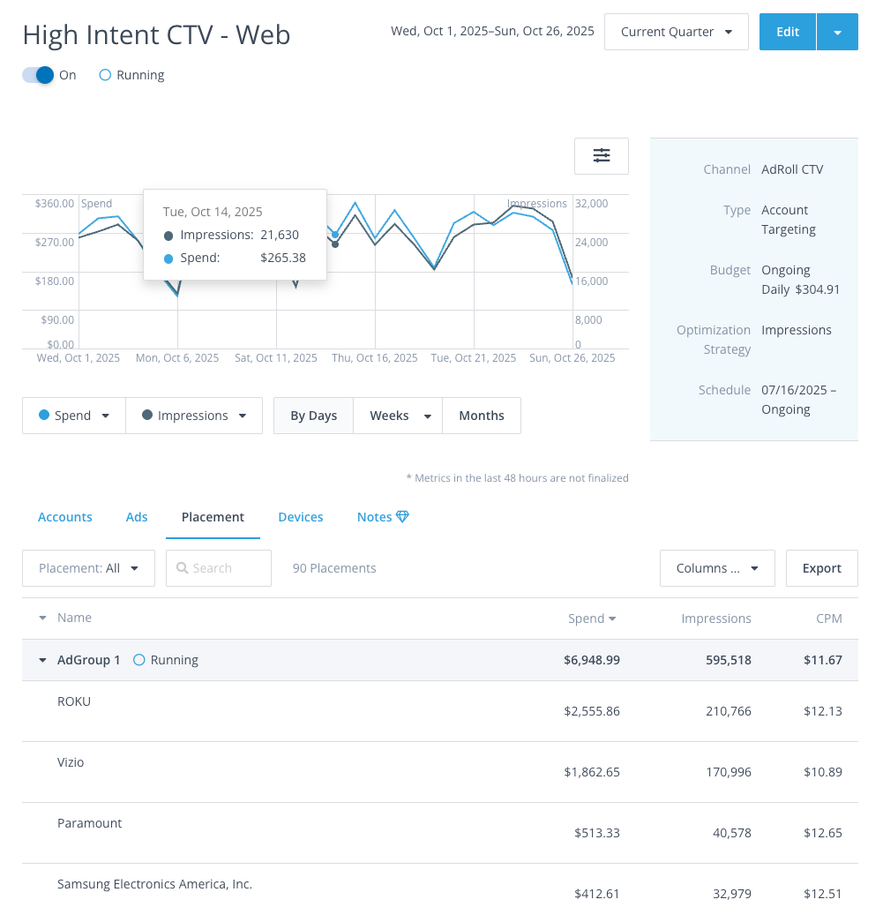
Task: Select the By Days view
Action: [x=313, y=416]
